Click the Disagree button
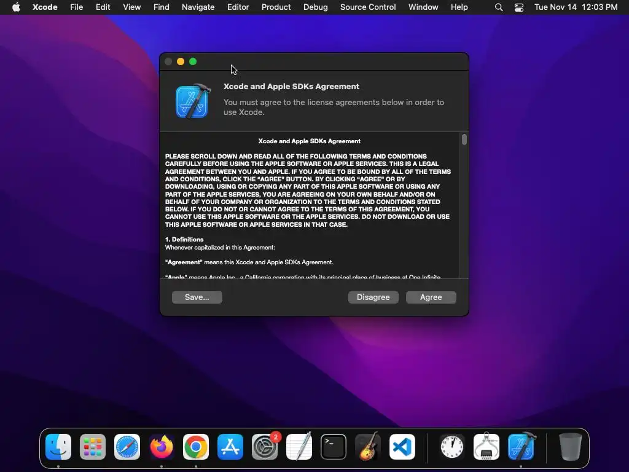The image size is (629, 472). pyautogui.click(x=373, y=297)
